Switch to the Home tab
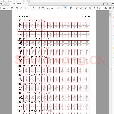Viewport: 114px width, 114px height. tap(1, 4)
